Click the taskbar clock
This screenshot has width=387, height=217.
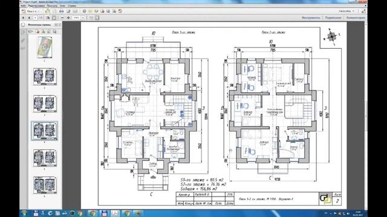click(358, 213)
